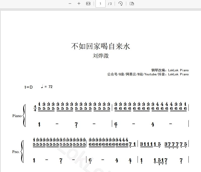
Task: Click the song title 不如回家喝自来水
Action: click(101, 46)
